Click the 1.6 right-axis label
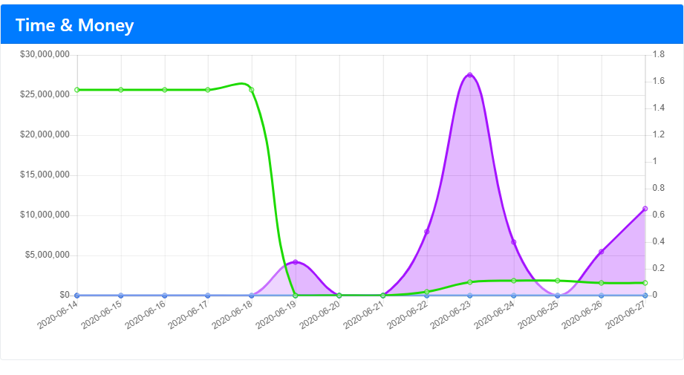This screenshot has height=375, width=684. click(x=659, y=81)
